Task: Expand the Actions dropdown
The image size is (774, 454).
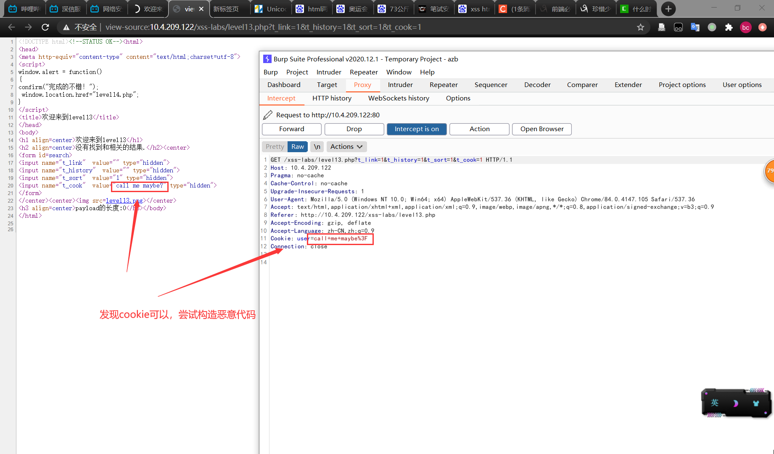Action: coord(346,147)
